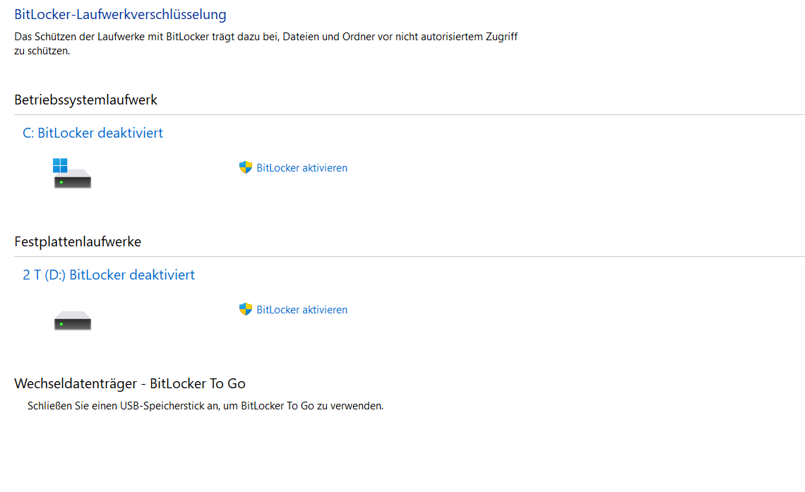Click the shield icon for drive C:

pos(246,167)
